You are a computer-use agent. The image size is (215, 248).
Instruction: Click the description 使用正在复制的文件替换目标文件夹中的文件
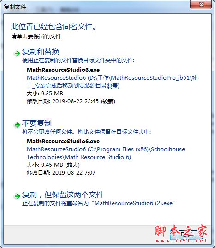[x=78, y=60]
